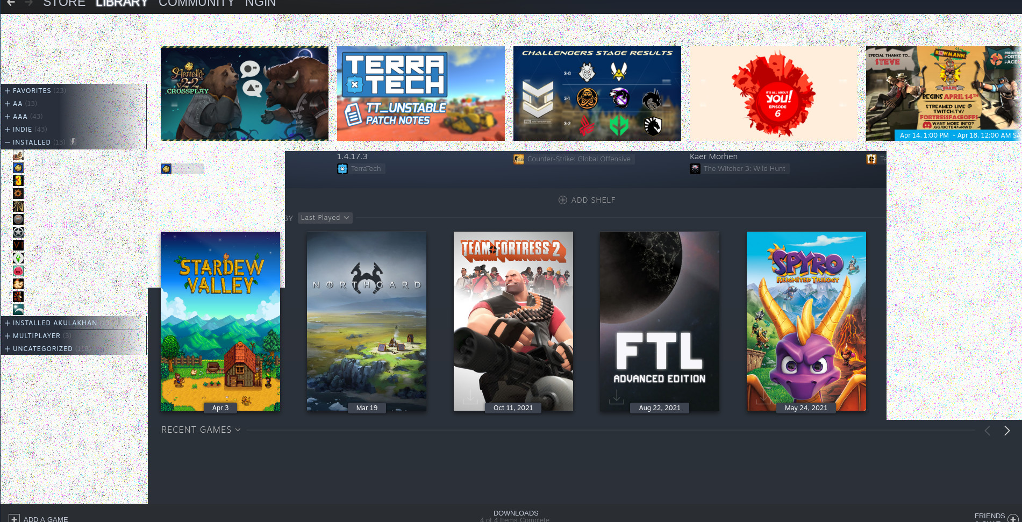
Task: Select the dark red icon above the teal crescent
Action: pyautogui.click(x=18, y=297)
